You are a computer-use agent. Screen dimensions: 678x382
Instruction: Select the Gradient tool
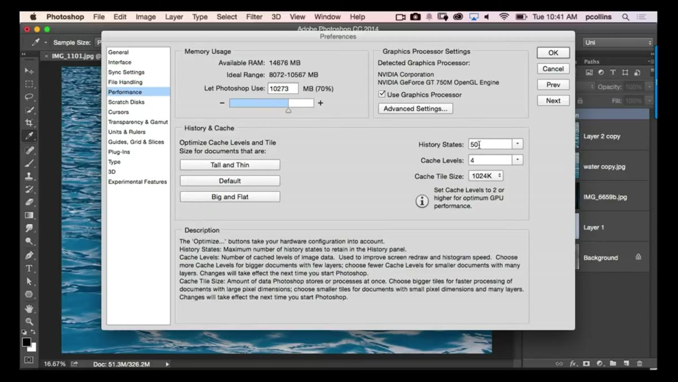[x=29, y=215]
